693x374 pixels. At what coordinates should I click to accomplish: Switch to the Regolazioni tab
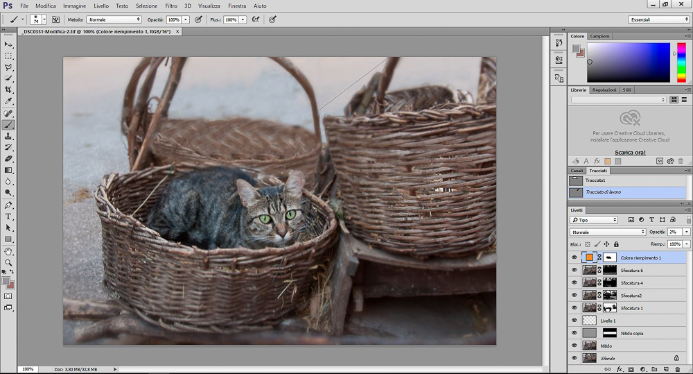click(604, 90)
